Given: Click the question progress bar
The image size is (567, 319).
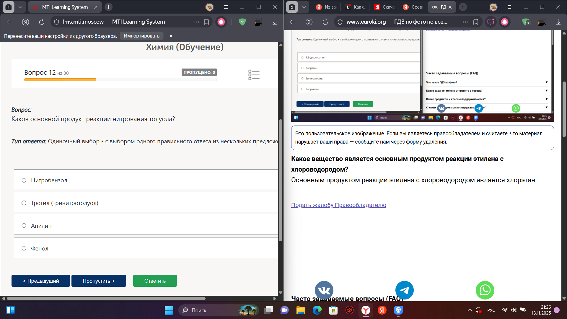Looking at the screenshot, I should point(120,79).
